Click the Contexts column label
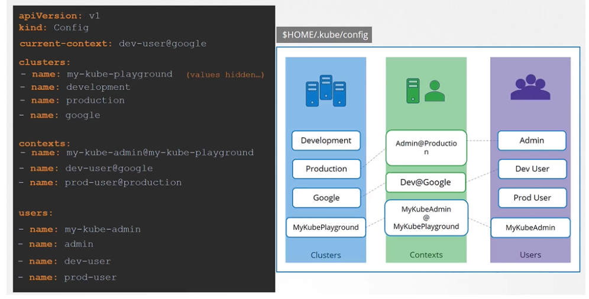 (x=426, y=255)
